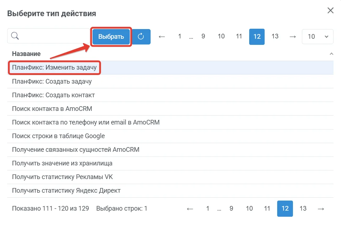
Task: Open page 10 in bottom pagination
Action: [x=249, y=208]
